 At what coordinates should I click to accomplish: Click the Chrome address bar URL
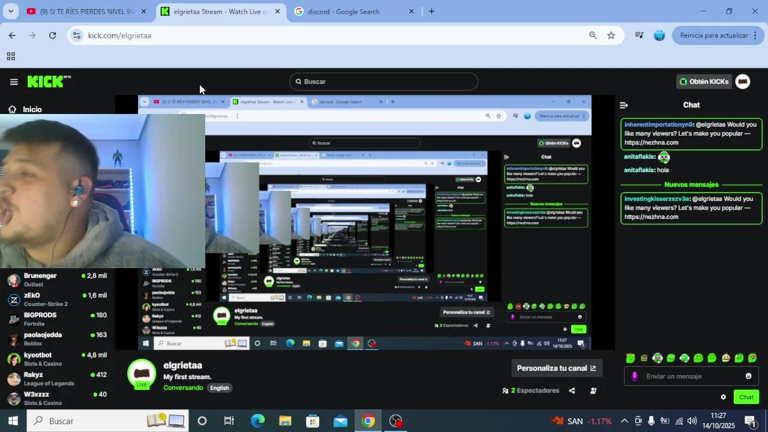(119, 35)
